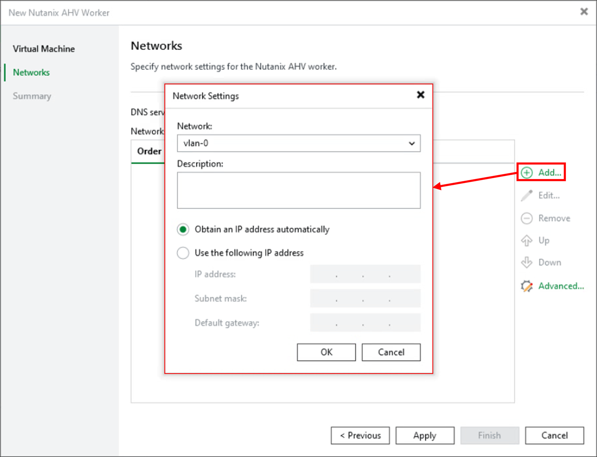Select the Networks step in the sidebar

pyautogui.click(x=31, y=72)
